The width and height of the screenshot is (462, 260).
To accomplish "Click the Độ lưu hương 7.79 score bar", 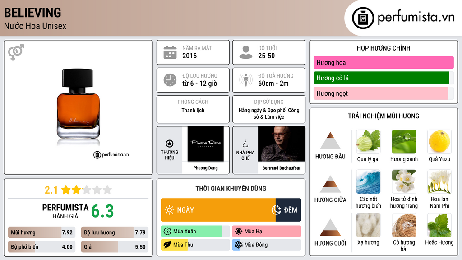I will pyautogui.click(x=115, y=232).
